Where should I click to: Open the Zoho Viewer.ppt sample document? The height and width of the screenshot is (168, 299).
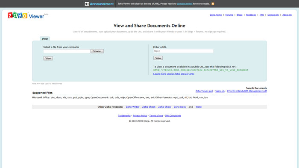[204, 91]
